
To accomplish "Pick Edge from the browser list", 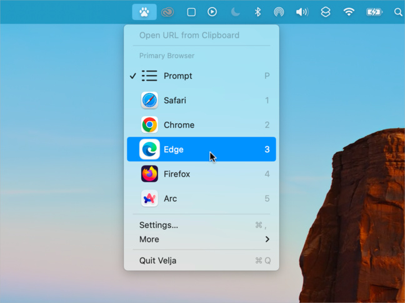I will point(201,149).
